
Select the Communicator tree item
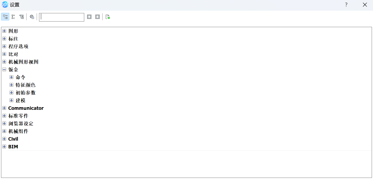26,108
